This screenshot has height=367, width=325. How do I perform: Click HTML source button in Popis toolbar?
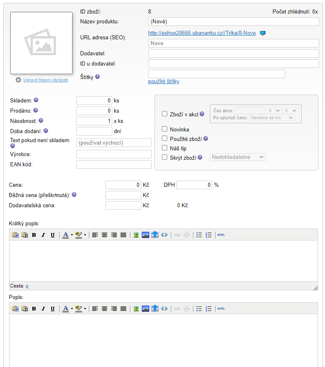221,309
